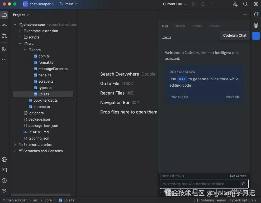Click Edit Context

[x=238, y=176]
